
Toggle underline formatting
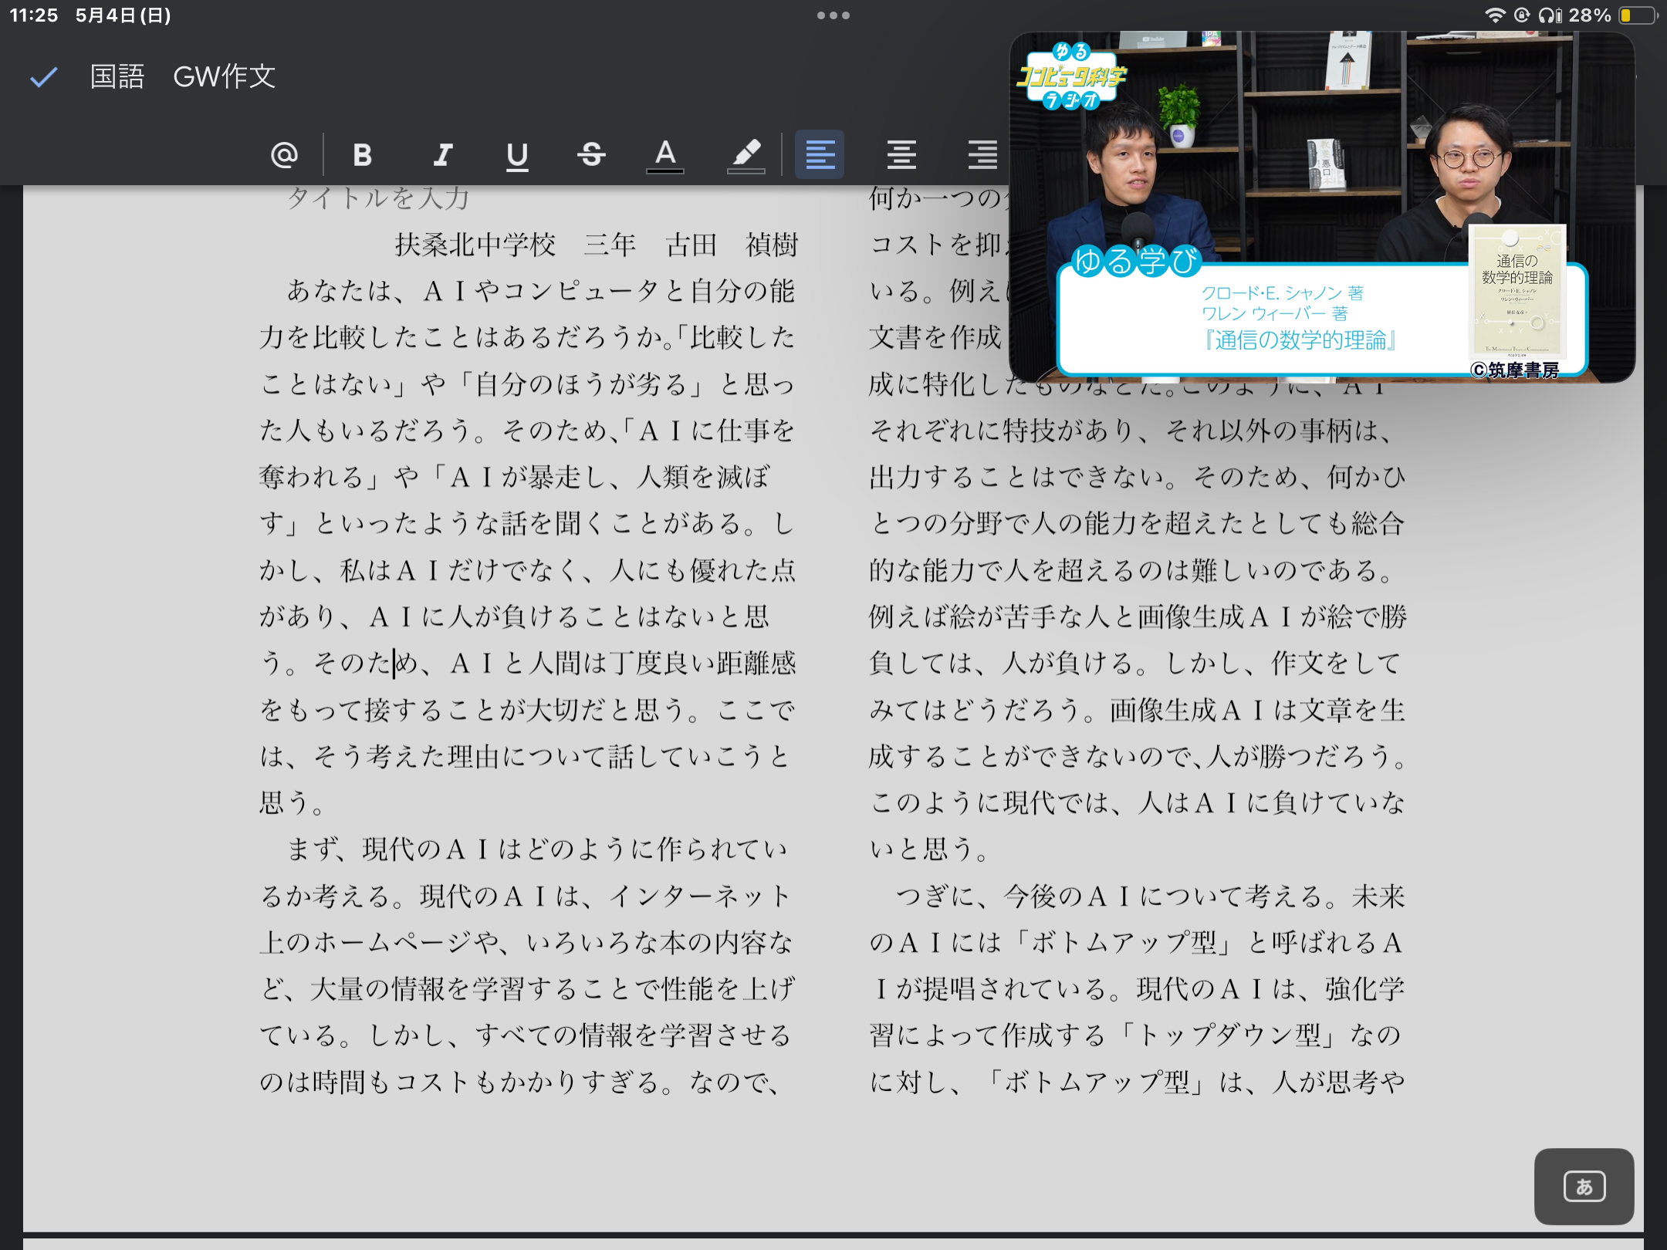516,156
